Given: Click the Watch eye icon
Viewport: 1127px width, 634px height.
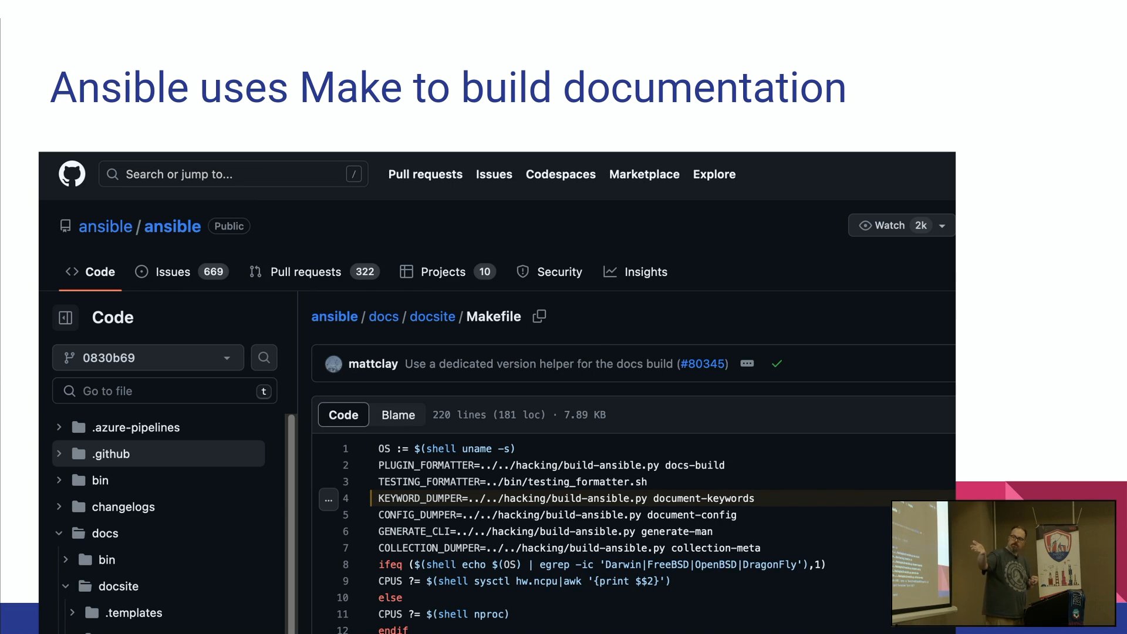Looking at the screenshot, I should 865,225.
